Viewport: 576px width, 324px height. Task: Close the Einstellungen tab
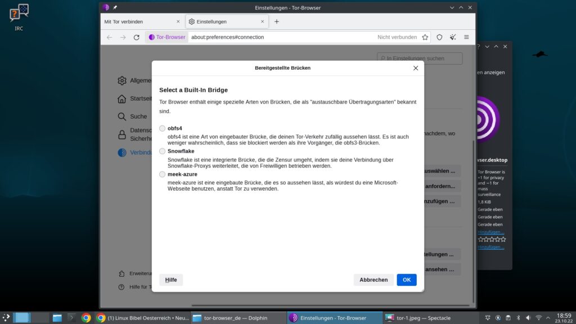pos(262,22)
